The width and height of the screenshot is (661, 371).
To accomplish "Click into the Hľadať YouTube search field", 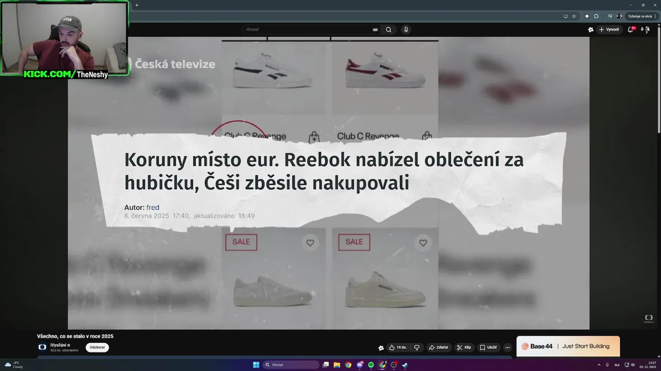I will (310, 29).
